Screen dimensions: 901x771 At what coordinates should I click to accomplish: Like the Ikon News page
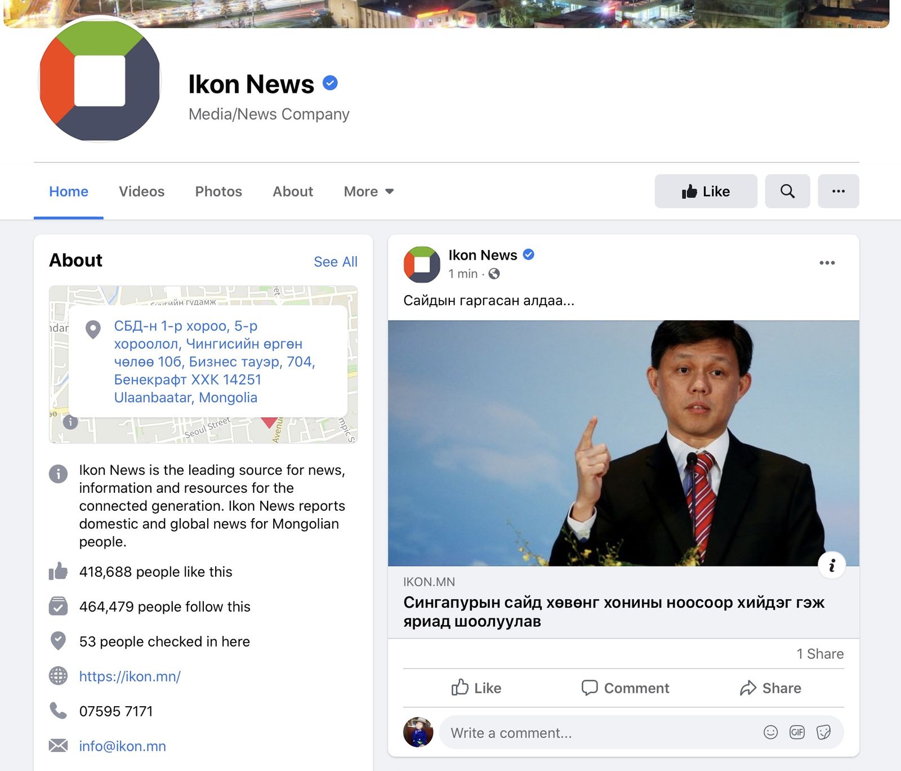[706, 191]
